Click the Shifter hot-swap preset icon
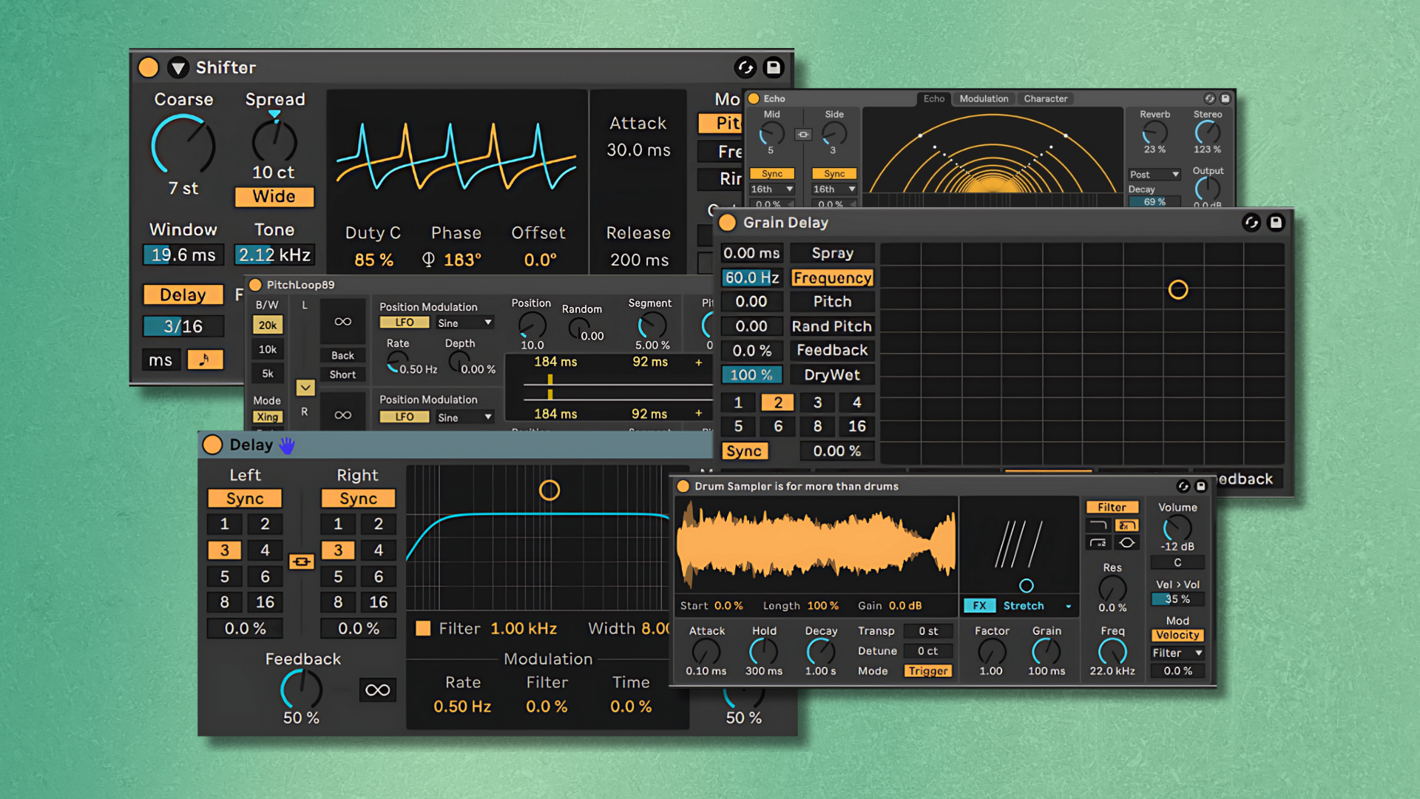The width and height of the screenshot is (1420, 799). 745,67
